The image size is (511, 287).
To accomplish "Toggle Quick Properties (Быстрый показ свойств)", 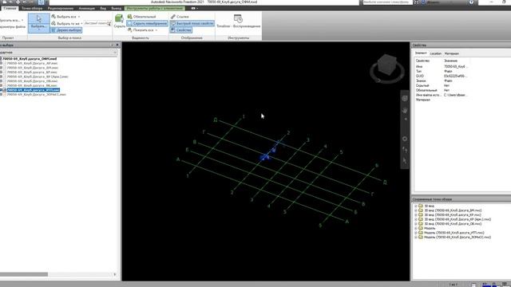I will point(192,23).
